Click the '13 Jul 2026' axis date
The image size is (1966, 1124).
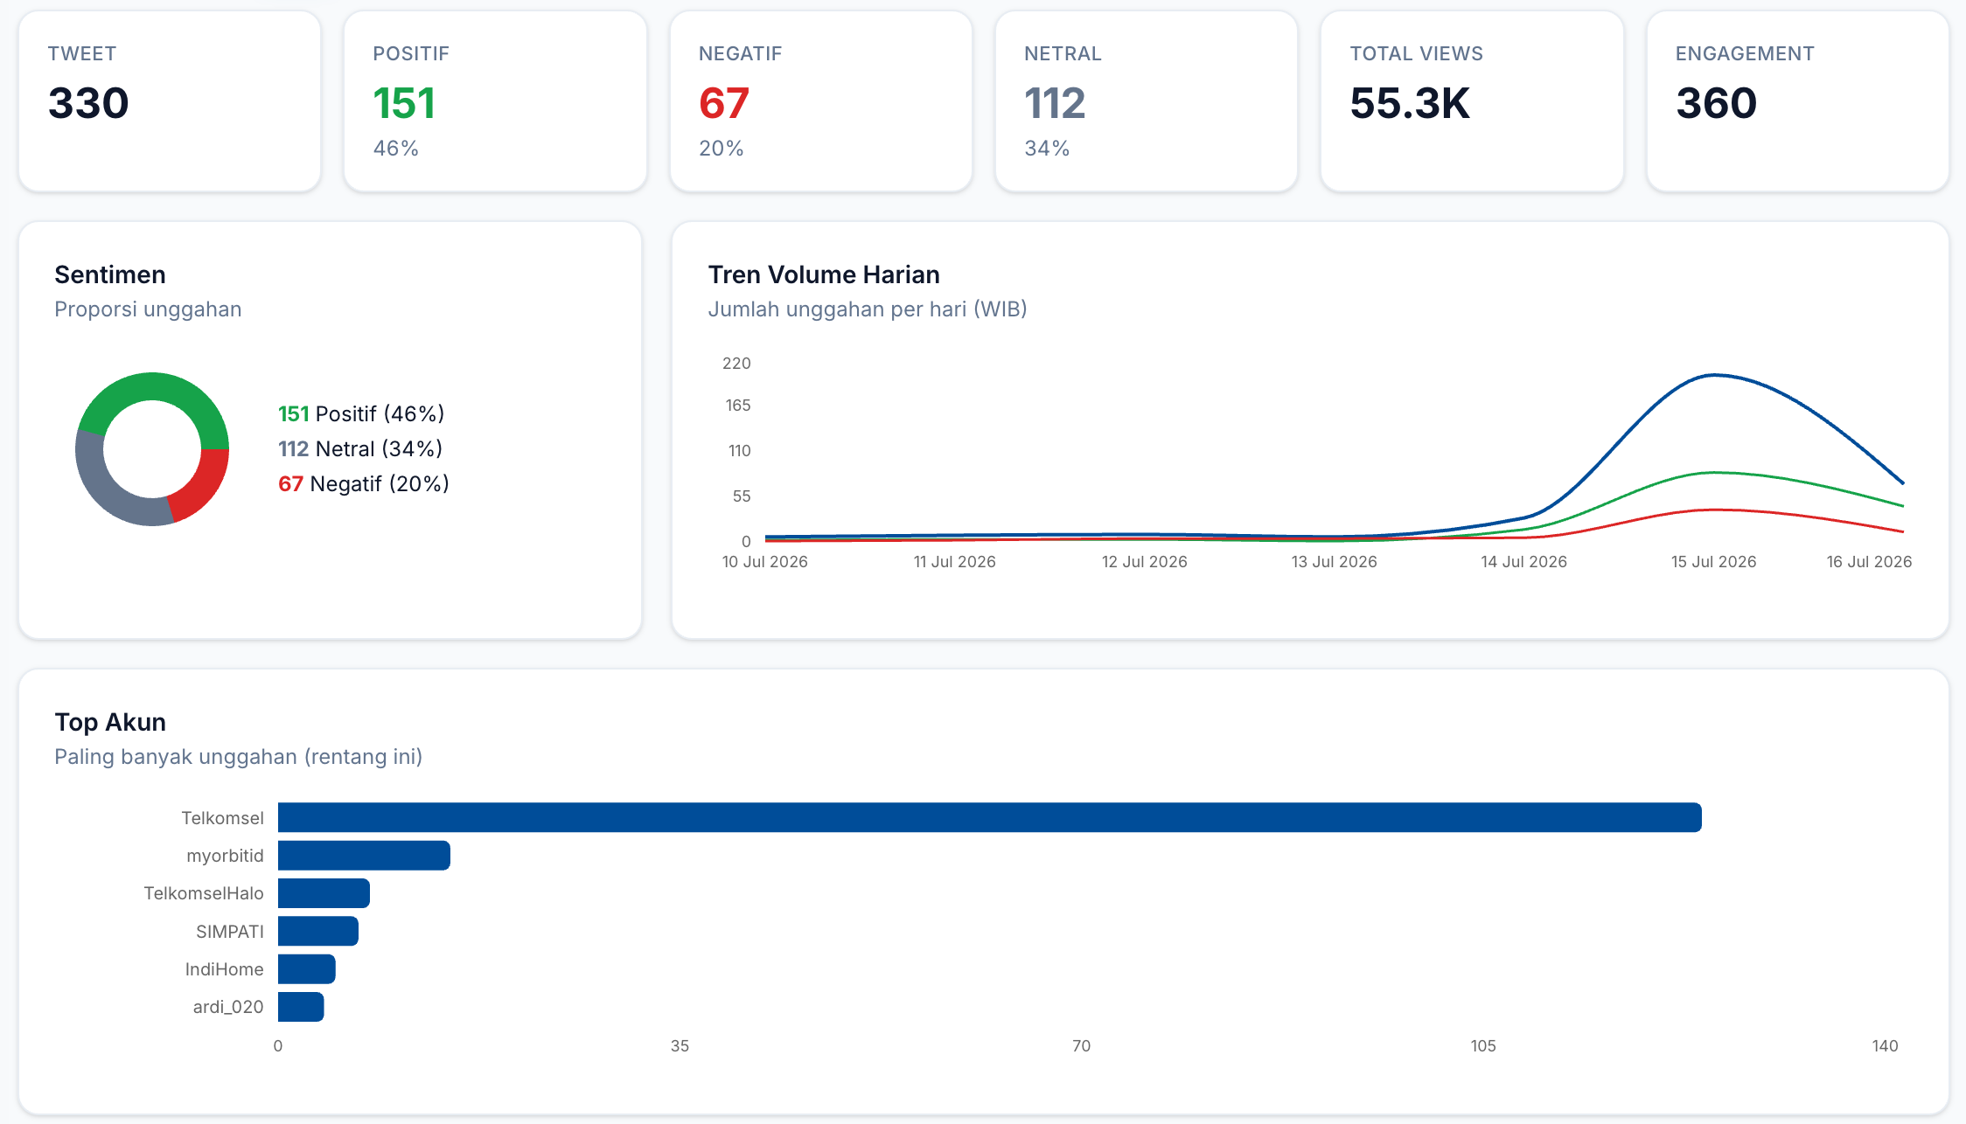[x=1335, y=562]
